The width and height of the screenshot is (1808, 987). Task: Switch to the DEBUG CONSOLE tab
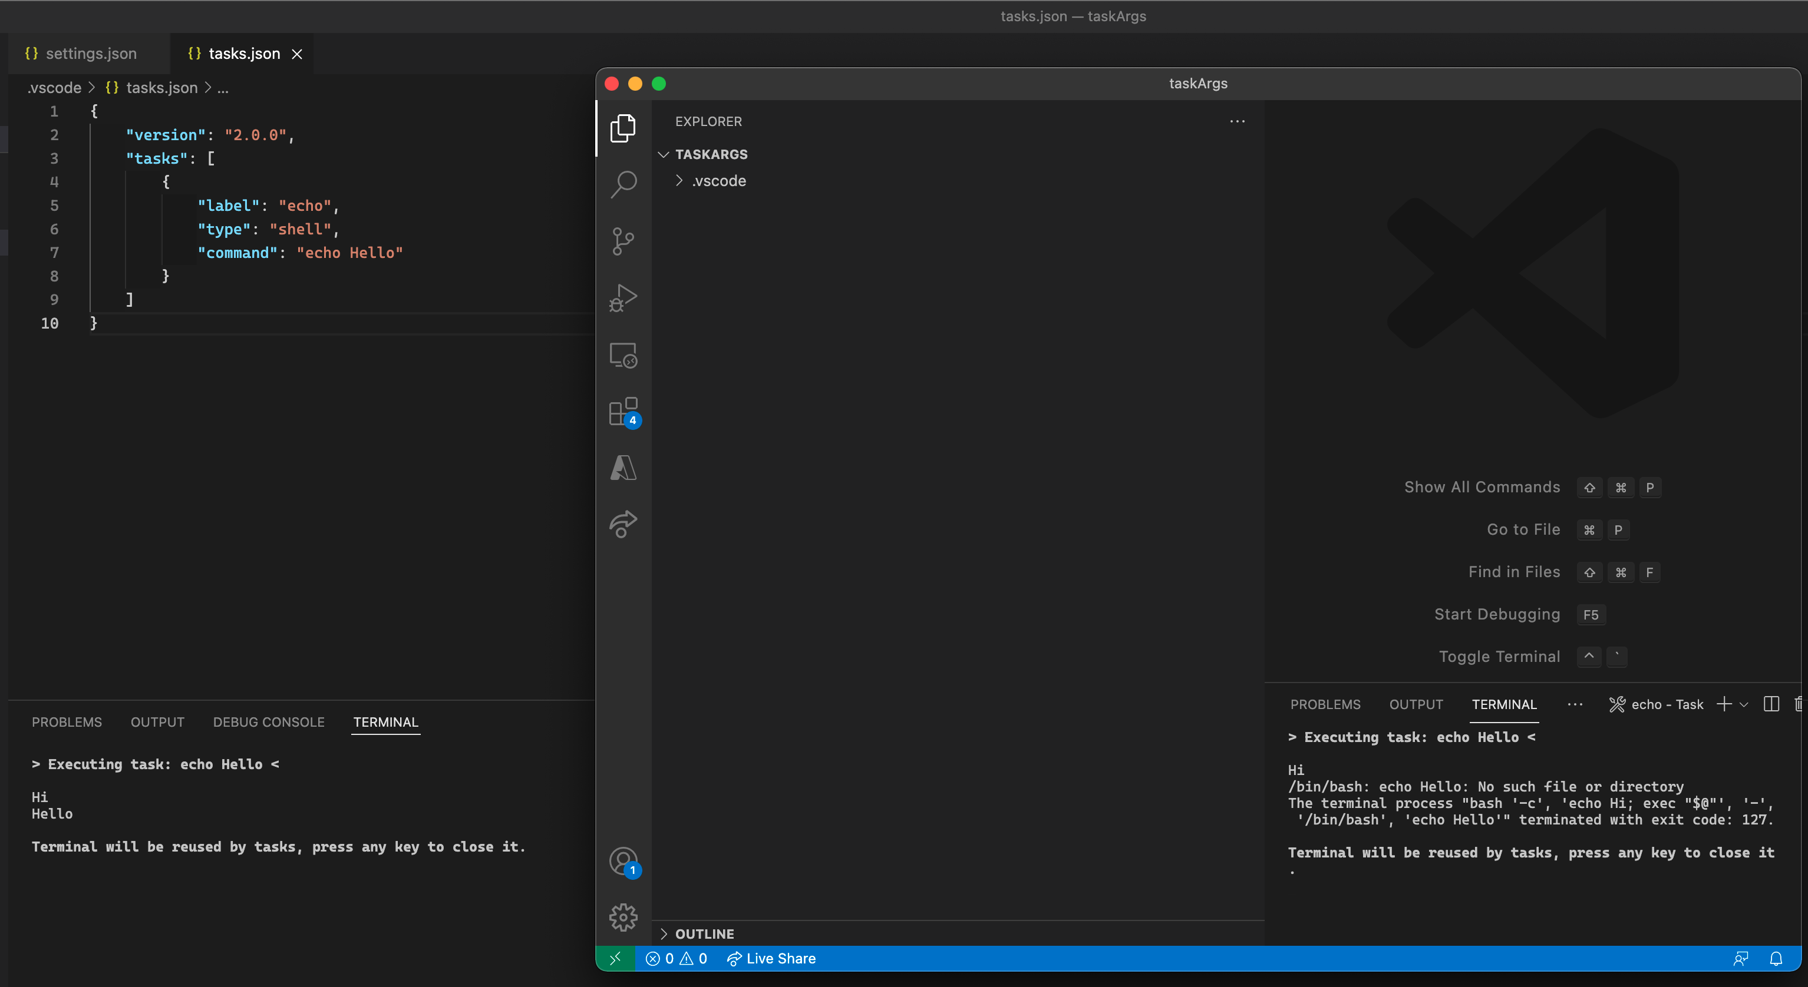268,722
